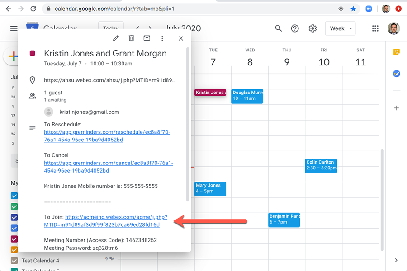The image size is (407, 271).
Task: Open the greminders cancel link
Action: [x=109, y=167]
